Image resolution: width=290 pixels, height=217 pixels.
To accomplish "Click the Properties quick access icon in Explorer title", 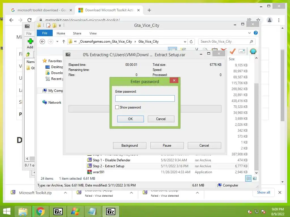I will 48,25.
